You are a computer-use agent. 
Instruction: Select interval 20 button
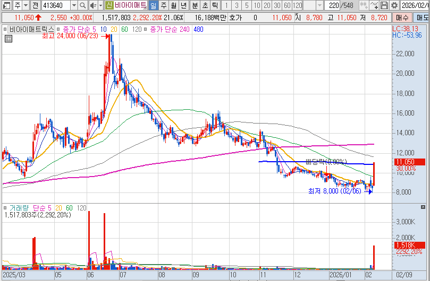[267, 5]
